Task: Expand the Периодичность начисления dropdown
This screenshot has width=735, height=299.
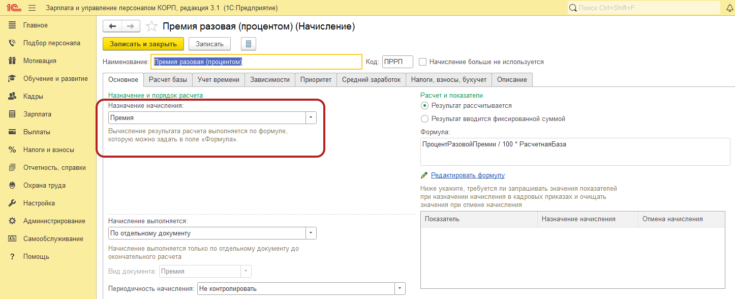Action: click(x=400, y=289)
